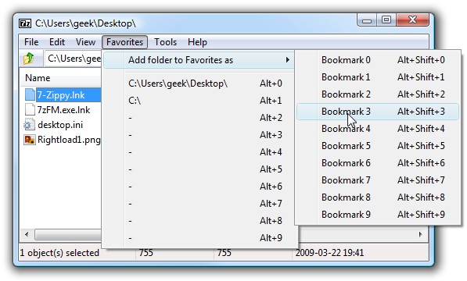Save folder as Bookmark 5
Screen dimensions: 467x281
point(378,146)
